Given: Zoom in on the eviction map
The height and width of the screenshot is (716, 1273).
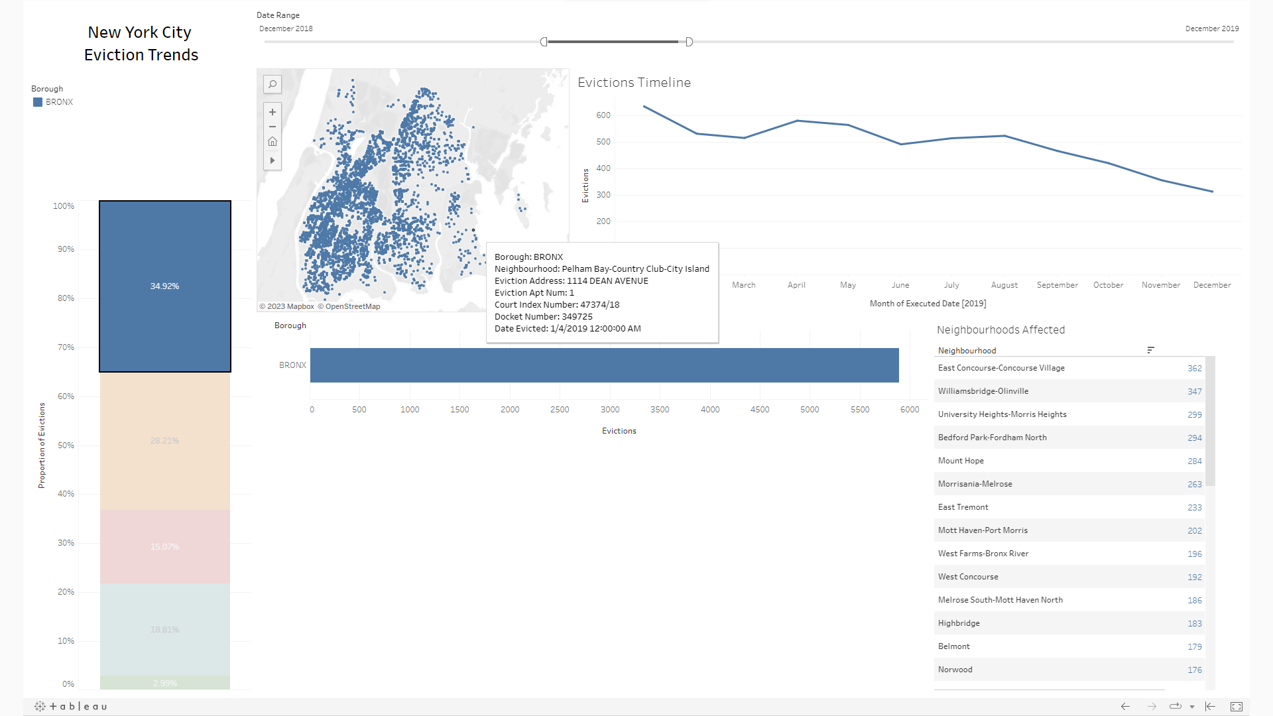Looking at the screenshot, I should point(272,112).
